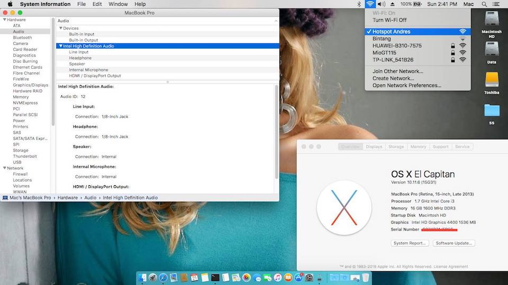
Task: Select Graphics/Displays in the sidebar
Action: pos(31,85)
